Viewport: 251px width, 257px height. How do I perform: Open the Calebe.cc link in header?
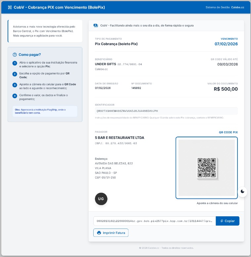(237, 7)
